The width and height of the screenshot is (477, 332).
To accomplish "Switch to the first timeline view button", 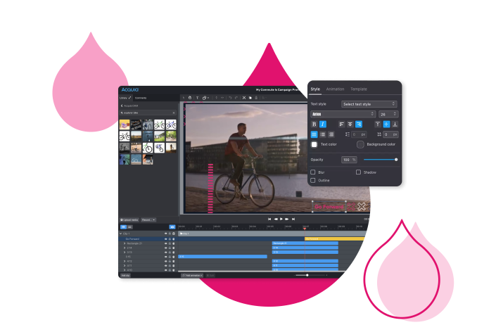I will [123, 226].
